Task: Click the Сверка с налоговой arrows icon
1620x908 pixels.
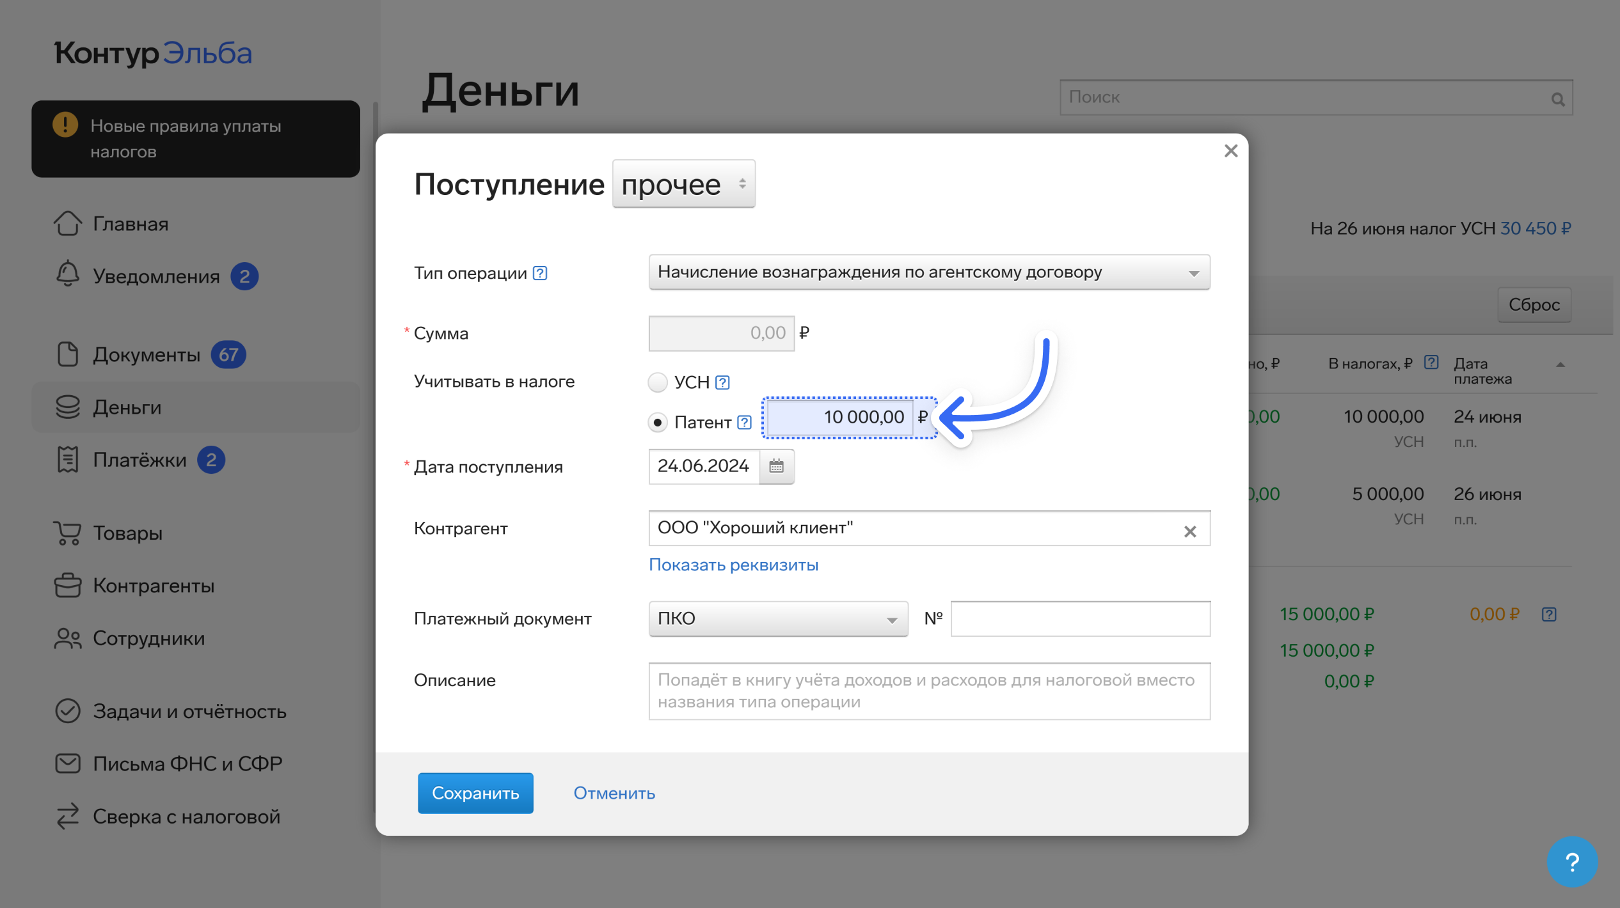Action: pos(67,817)
